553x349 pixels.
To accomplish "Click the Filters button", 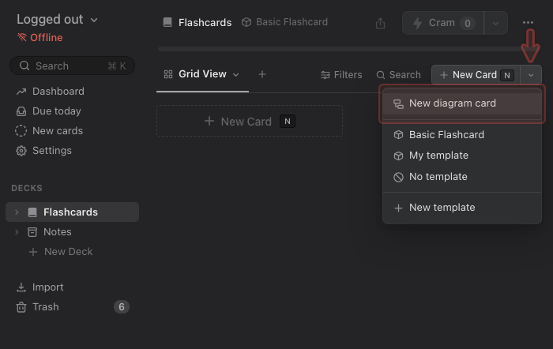I will coord(341,75).
